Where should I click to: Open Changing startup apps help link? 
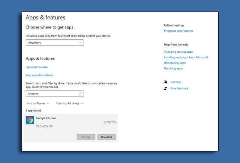[178, 52]
